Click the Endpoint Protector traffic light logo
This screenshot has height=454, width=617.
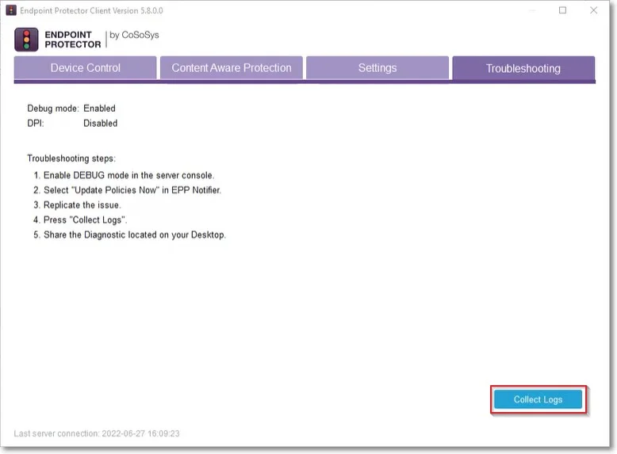(x=26, y=40)
